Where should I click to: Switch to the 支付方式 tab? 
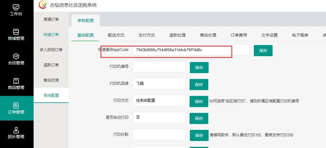point(147,35)
